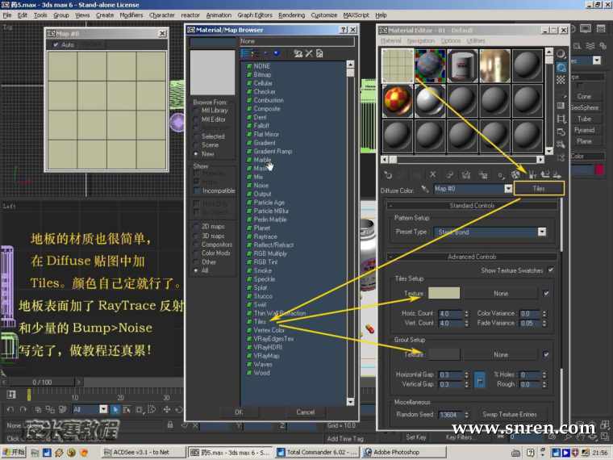Click the Make Preview icon in Material Editor
This screenshot has width=613, height=460.
pyautogui.click(x=561, y=119)
